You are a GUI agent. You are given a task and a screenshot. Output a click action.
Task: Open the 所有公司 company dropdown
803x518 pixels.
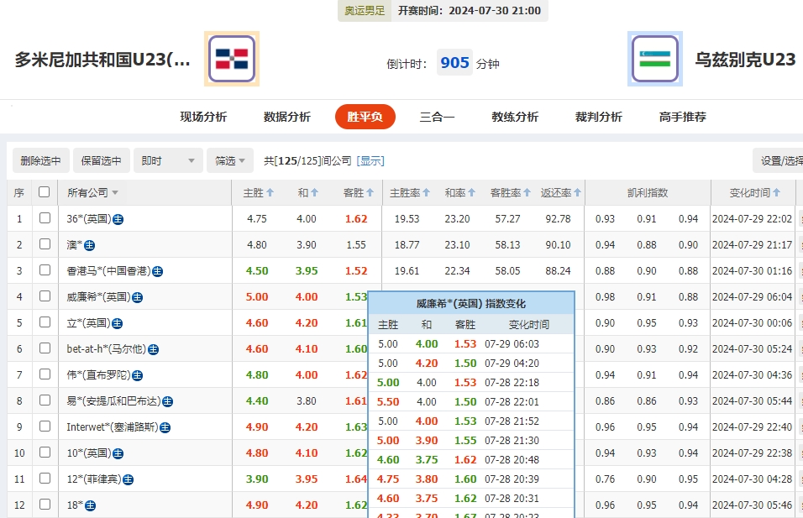click(x=92, y=192)
